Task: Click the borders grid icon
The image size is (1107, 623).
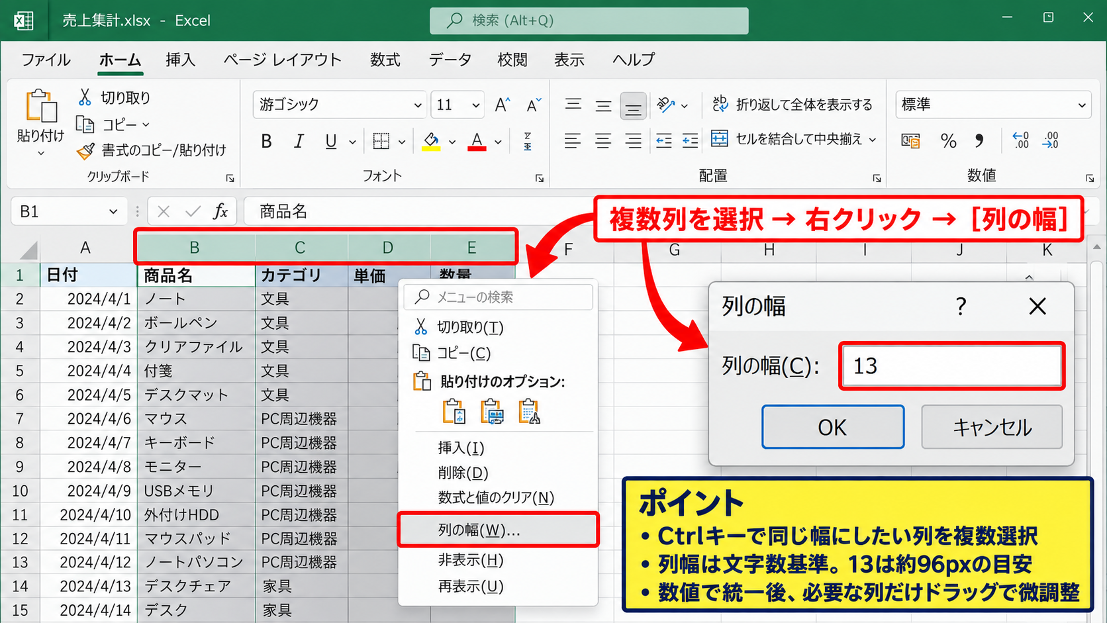Action: point(381,141)
